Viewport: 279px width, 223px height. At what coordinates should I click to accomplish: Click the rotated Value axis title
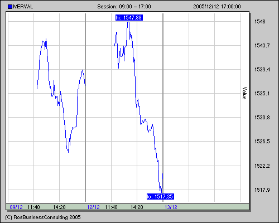click(x=244, y=93)
